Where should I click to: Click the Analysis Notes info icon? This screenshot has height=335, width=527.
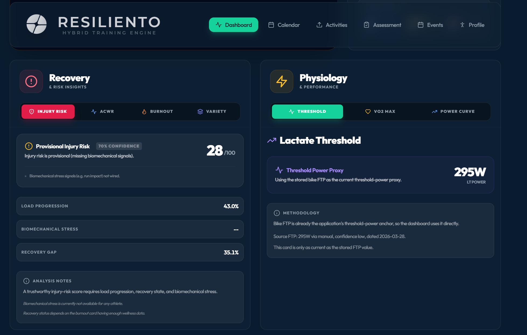26,281
